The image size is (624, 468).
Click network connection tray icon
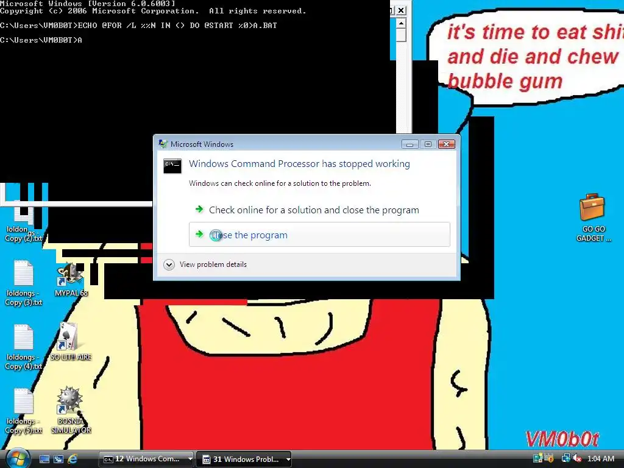click(x=565, y=458)
